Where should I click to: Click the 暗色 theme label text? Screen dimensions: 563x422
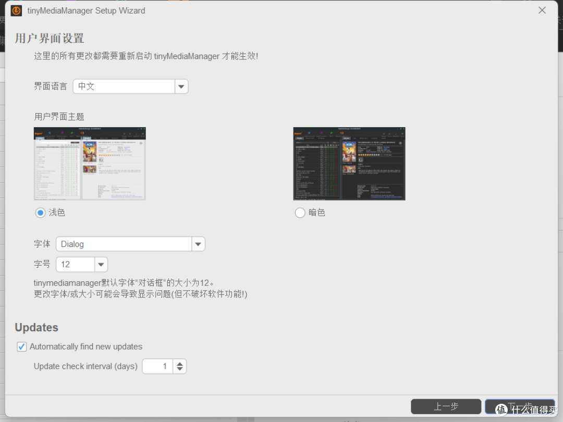click(x=317, y=213)
